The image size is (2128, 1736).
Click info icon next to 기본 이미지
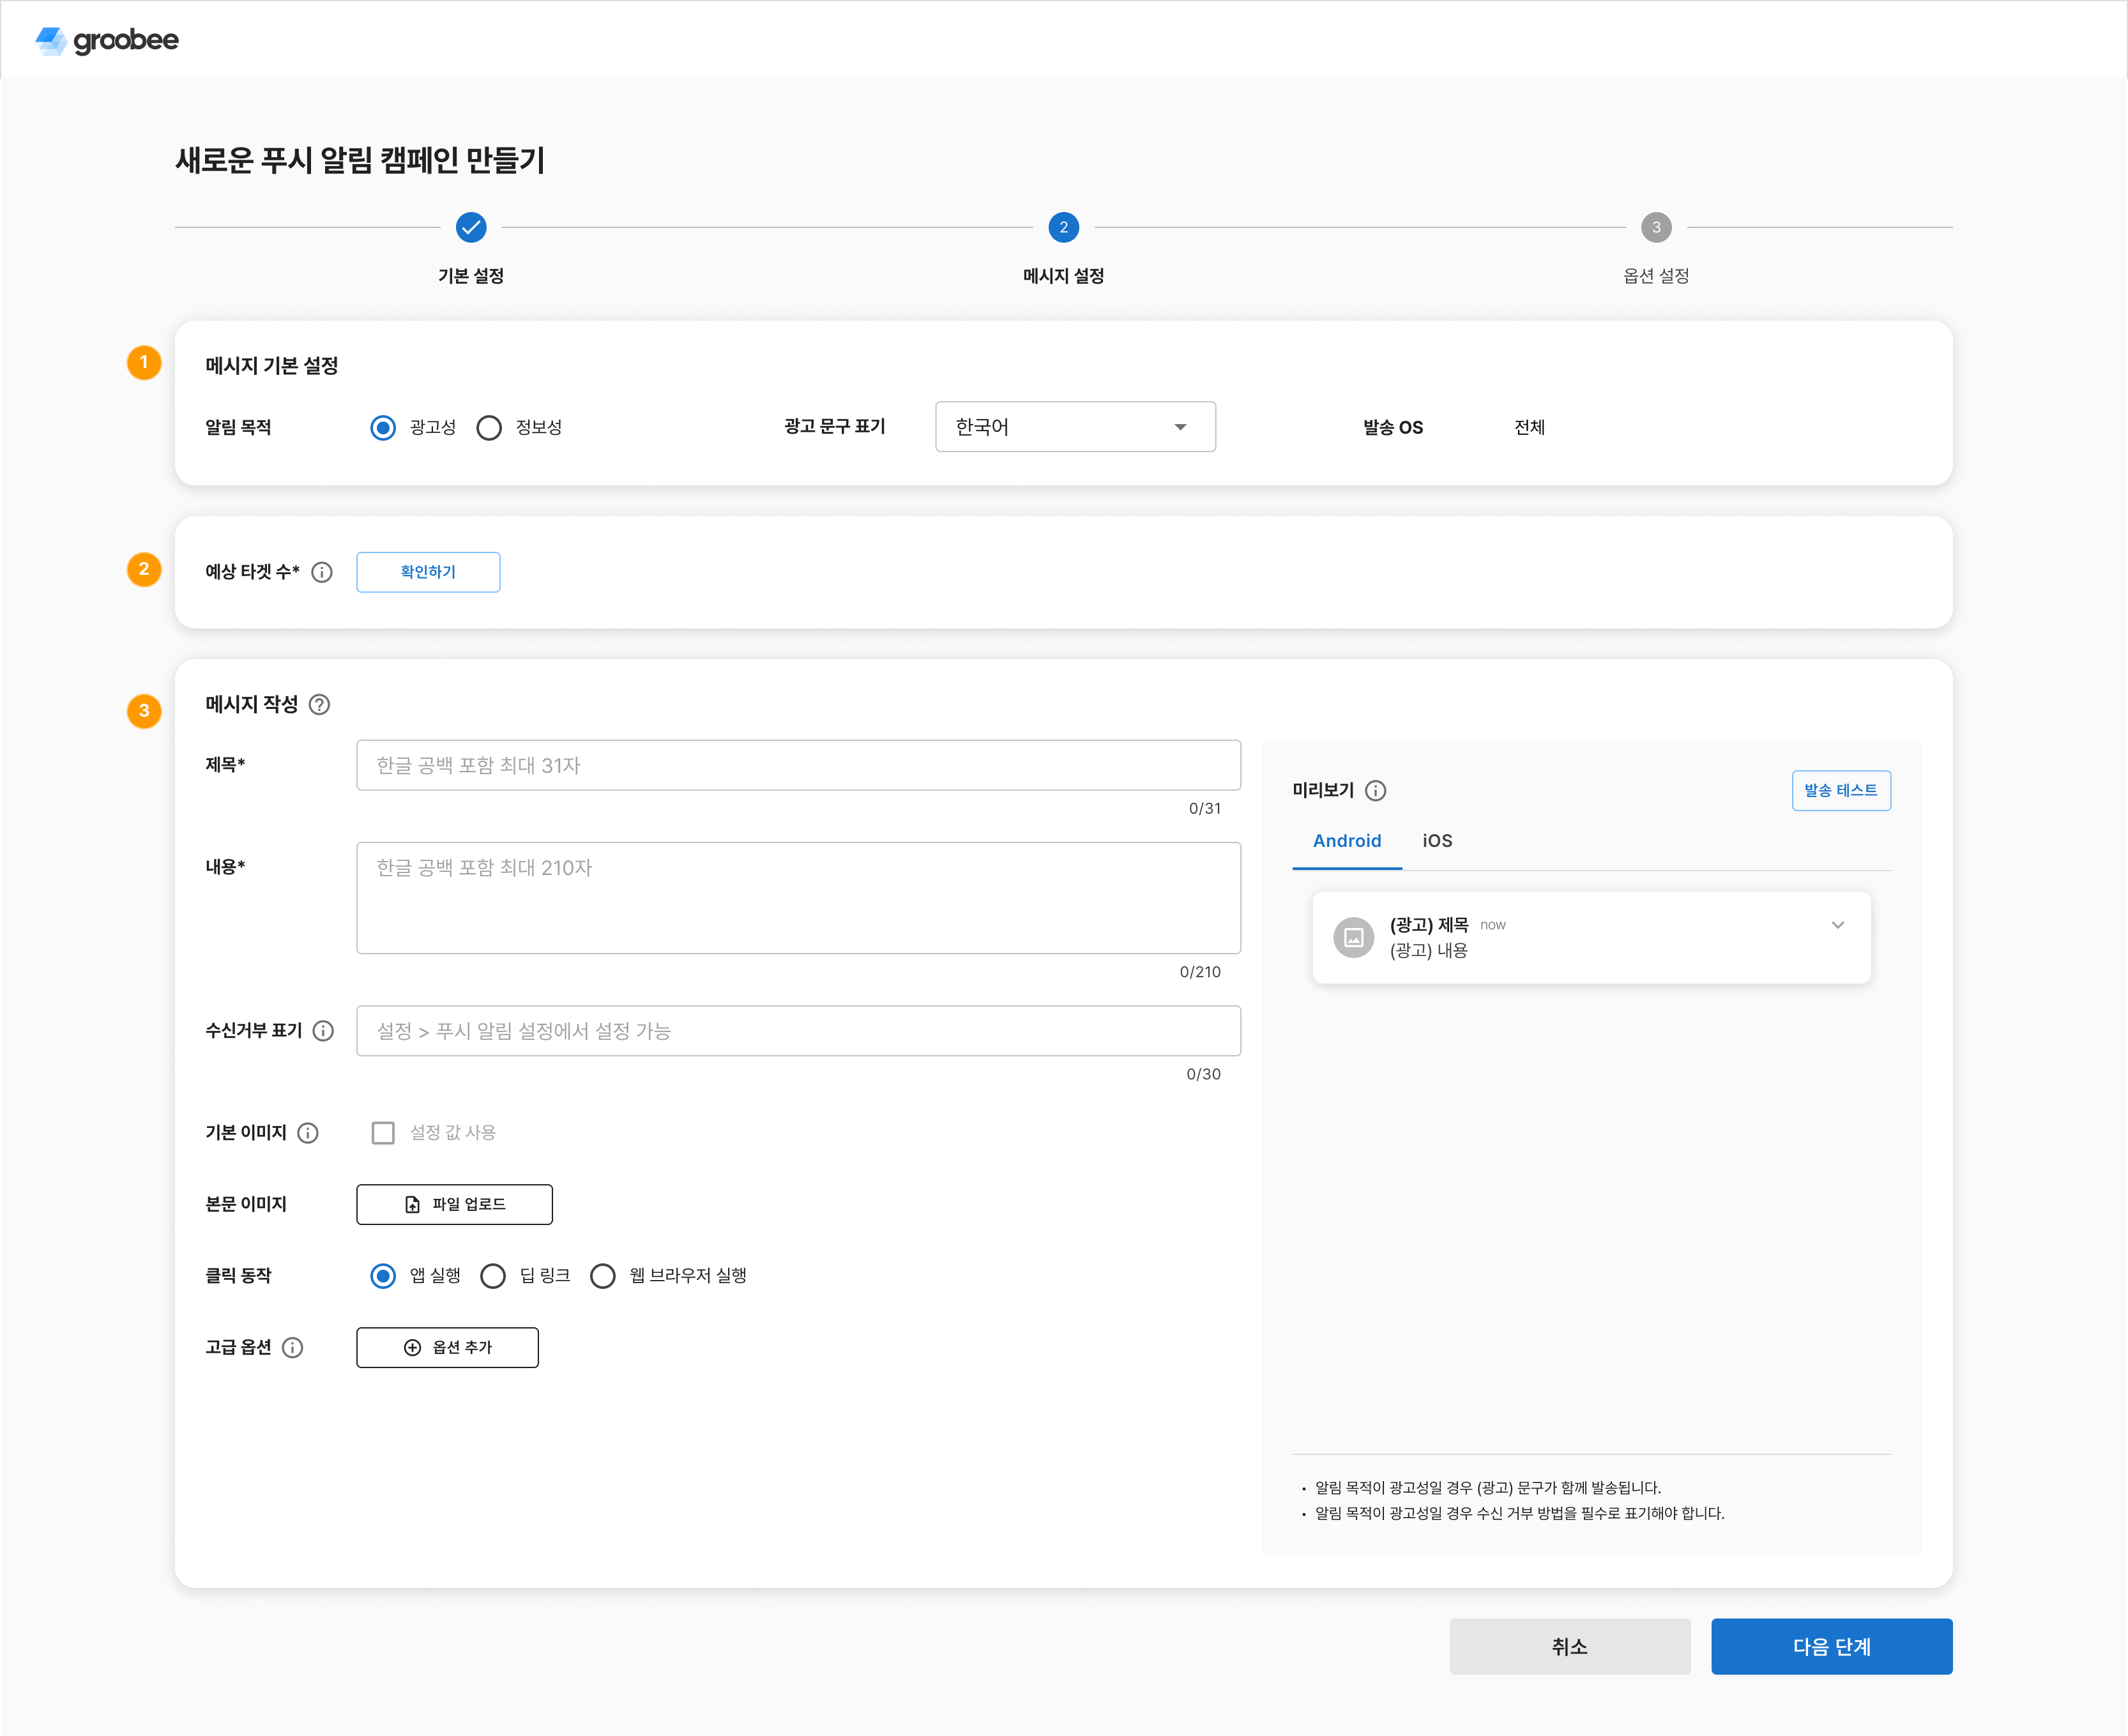pos(308,1133)
